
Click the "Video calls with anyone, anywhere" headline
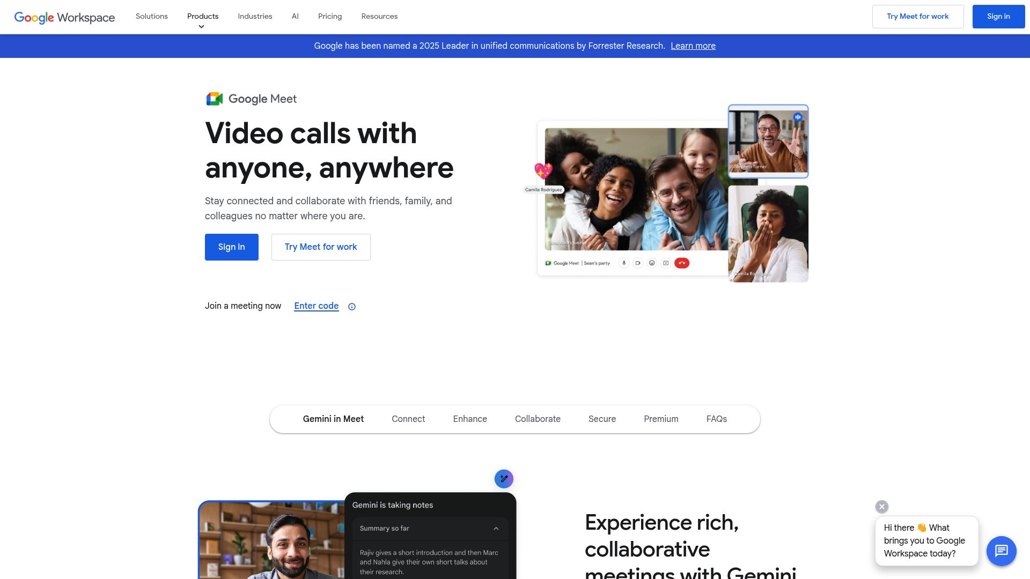(x=329, y=151)
